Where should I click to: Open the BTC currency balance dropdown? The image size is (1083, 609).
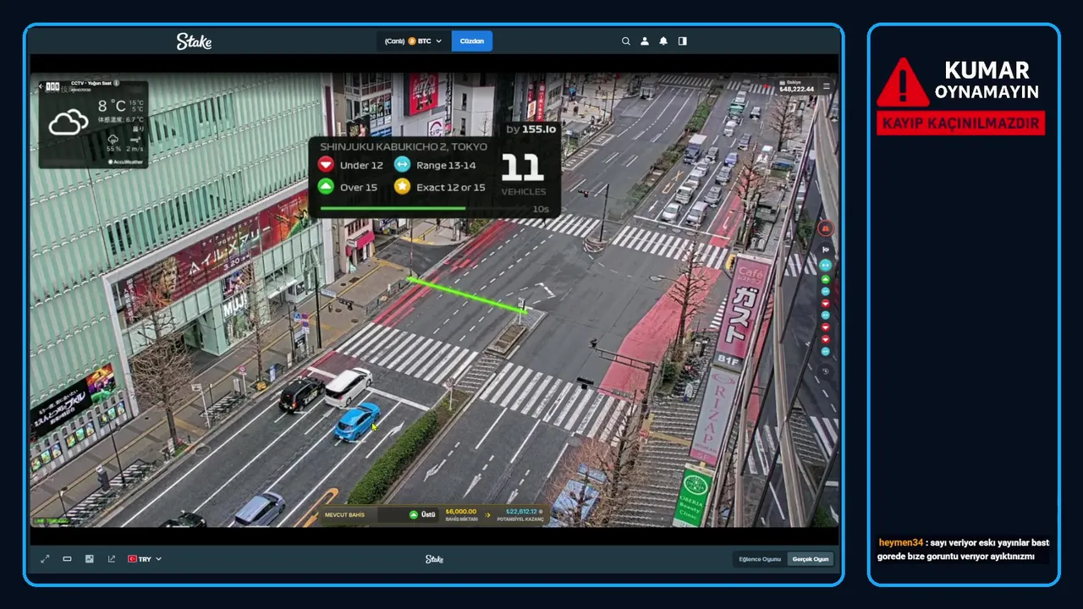[413, 41]
